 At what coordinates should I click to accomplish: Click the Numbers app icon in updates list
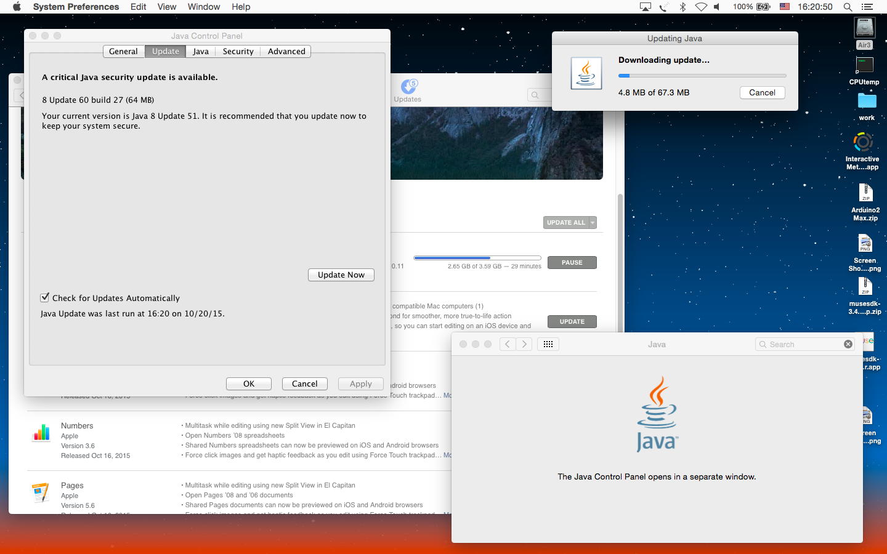click(41, 433)
